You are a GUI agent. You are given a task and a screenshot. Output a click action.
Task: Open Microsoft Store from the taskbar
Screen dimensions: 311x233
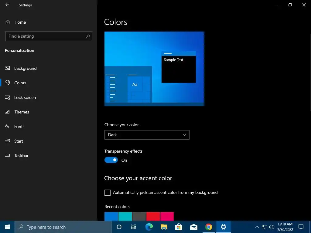pyautogui.click(x=179, y=227)
